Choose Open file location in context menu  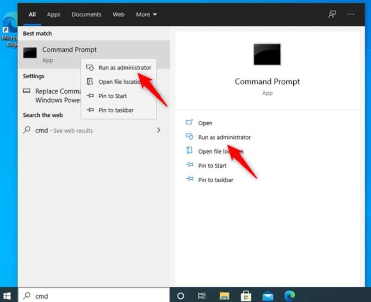tap(119, 82)
